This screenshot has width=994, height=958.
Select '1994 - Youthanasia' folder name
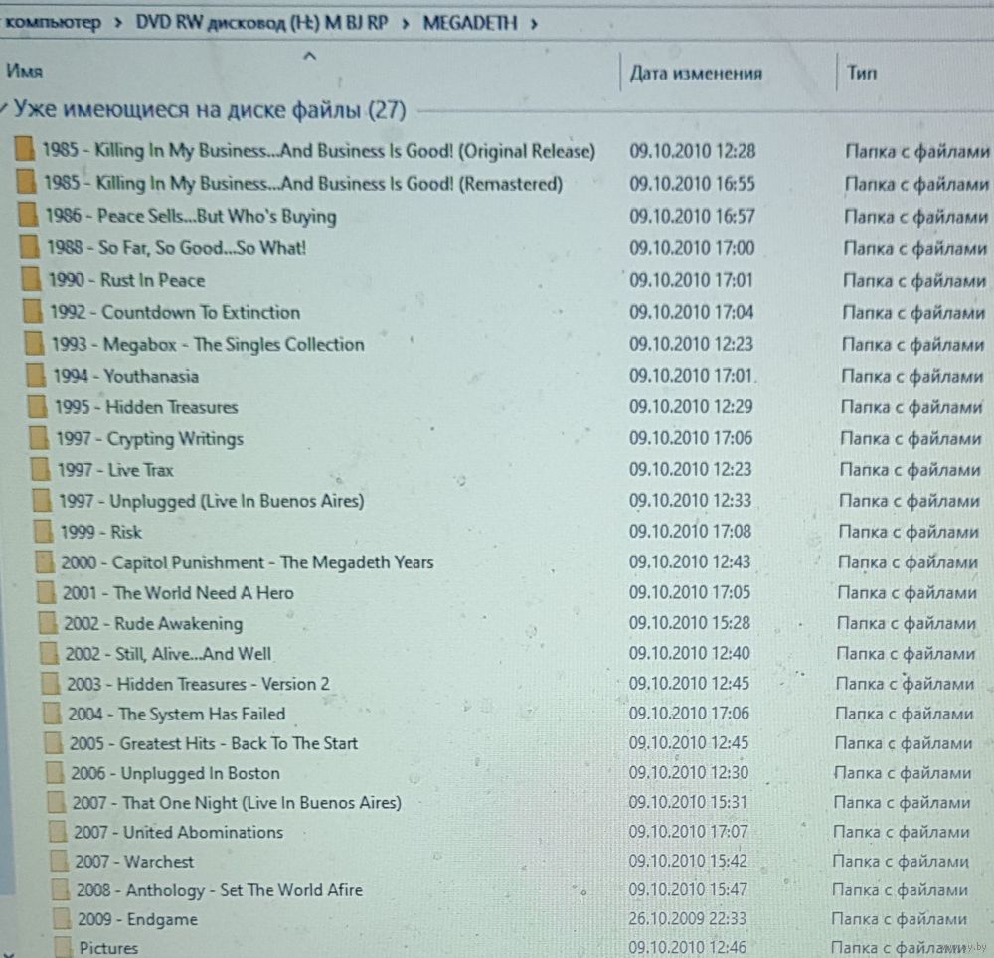click(x=125, y=376)
